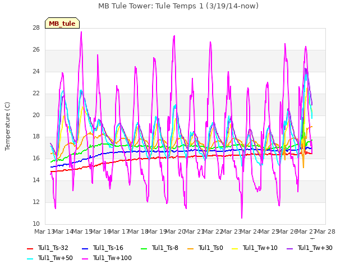Click the Temperature (C) axis label
The image size is (359, 269).
(7, 126)
